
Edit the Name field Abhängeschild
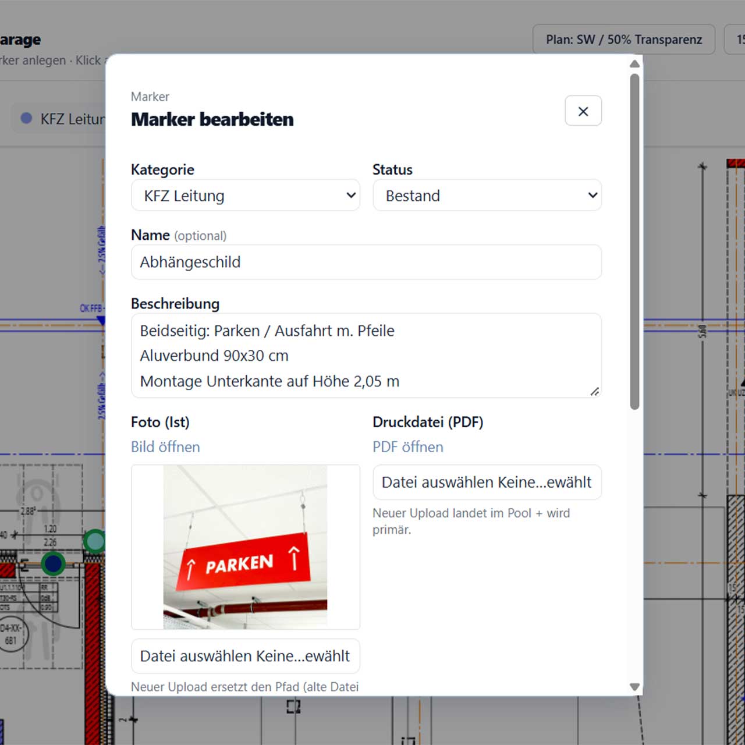click(x=367, y=262)
